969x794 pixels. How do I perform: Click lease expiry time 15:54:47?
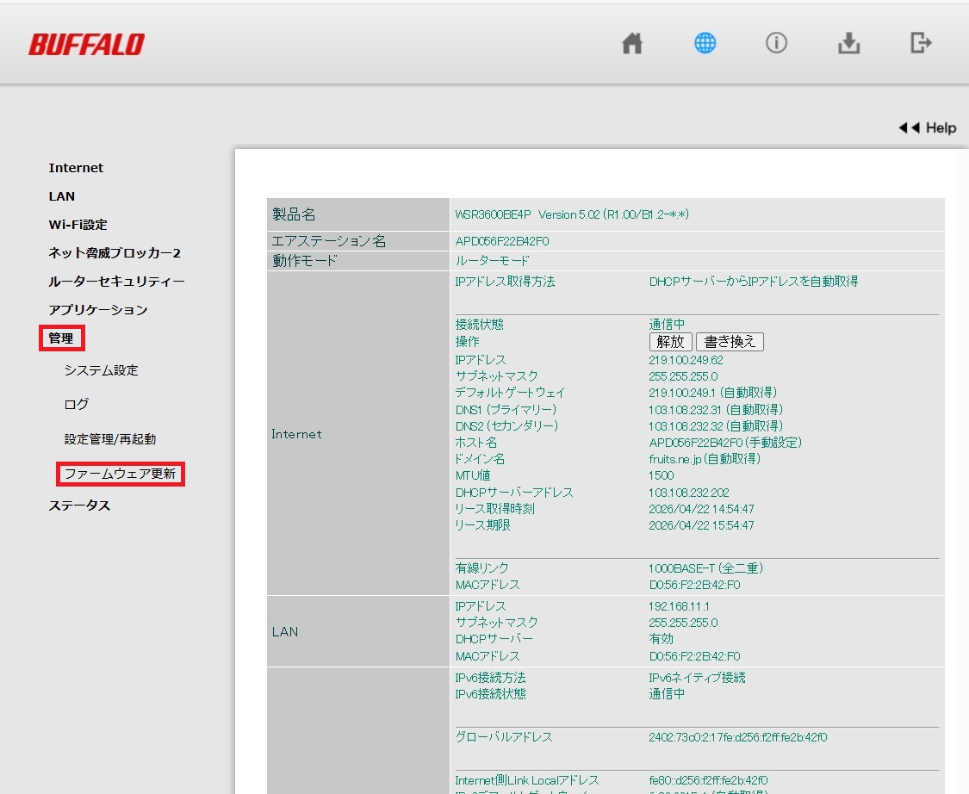pyautogui.click(x=701, y=526)
